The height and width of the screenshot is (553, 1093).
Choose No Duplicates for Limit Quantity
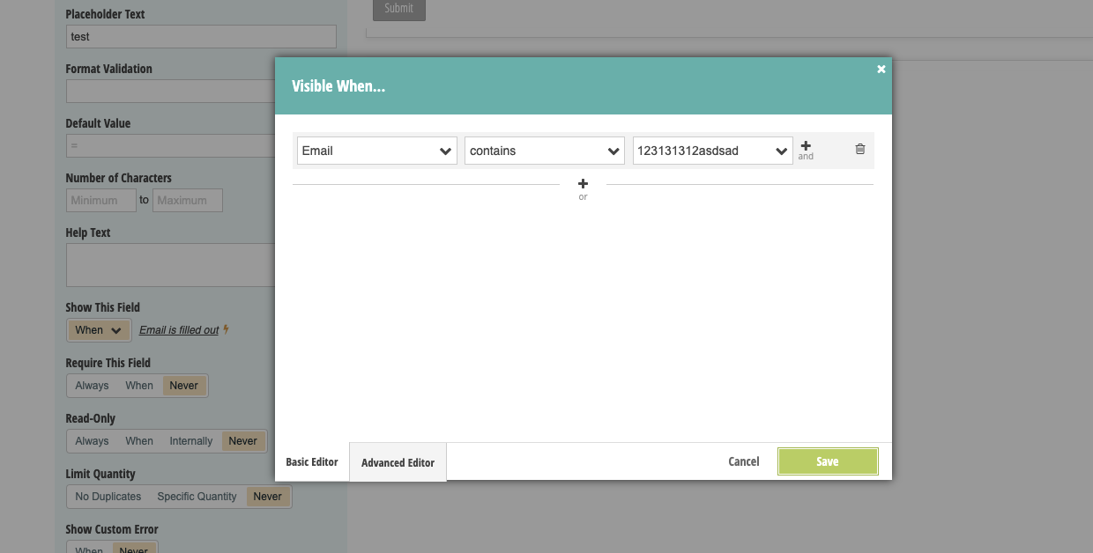pos(108,497)
